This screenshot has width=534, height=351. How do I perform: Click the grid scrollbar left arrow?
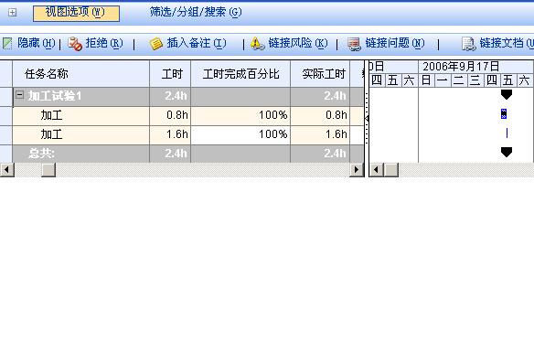click(6, 169)
